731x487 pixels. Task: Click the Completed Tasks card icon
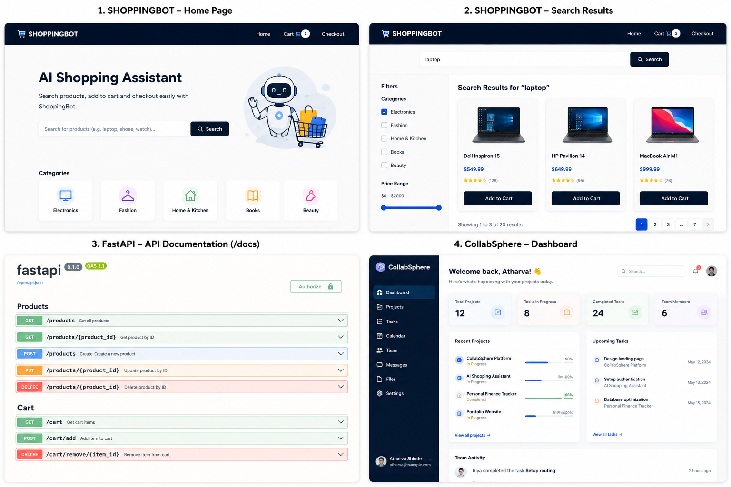635,312
